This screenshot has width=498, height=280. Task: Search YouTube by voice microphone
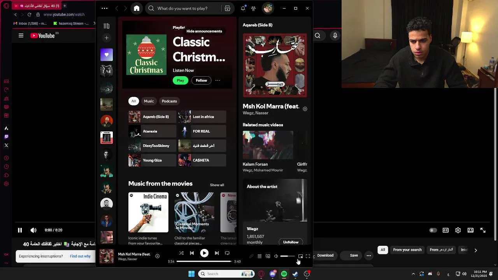pos(335,36)
